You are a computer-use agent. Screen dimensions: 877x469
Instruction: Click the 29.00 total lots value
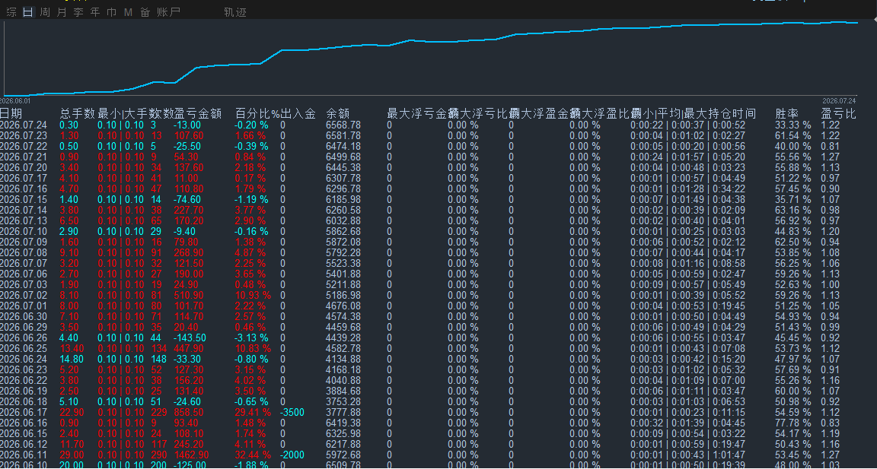tap(72, 455)
